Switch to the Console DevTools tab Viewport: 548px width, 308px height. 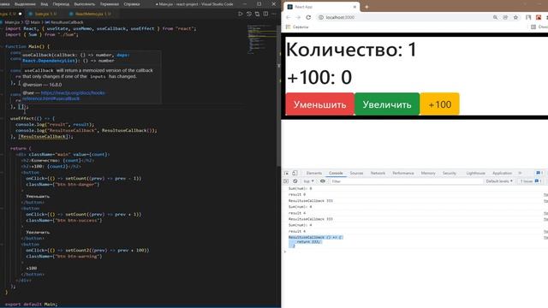click(x=336, y=173)
